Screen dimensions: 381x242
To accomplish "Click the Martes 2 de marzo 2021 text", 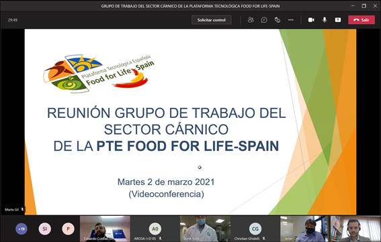I will coord(166,182).
